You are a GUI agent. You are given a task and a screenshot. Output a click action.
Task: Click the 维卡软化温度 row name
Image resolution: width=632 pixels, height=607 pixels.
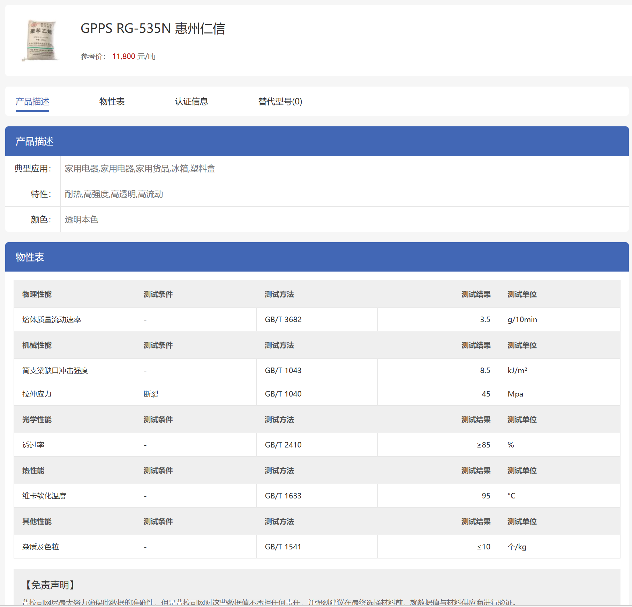[x=44, y=496]
